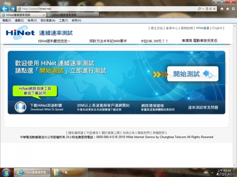Viewport: 237px width, 177px height.
Task: Open the 編輯(E) menu
Action: tap(19, 21)
